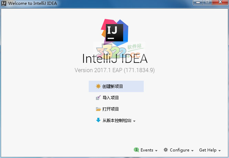Minimize the Welcome window
229x158 pixels.
click(x=198, y=2)
